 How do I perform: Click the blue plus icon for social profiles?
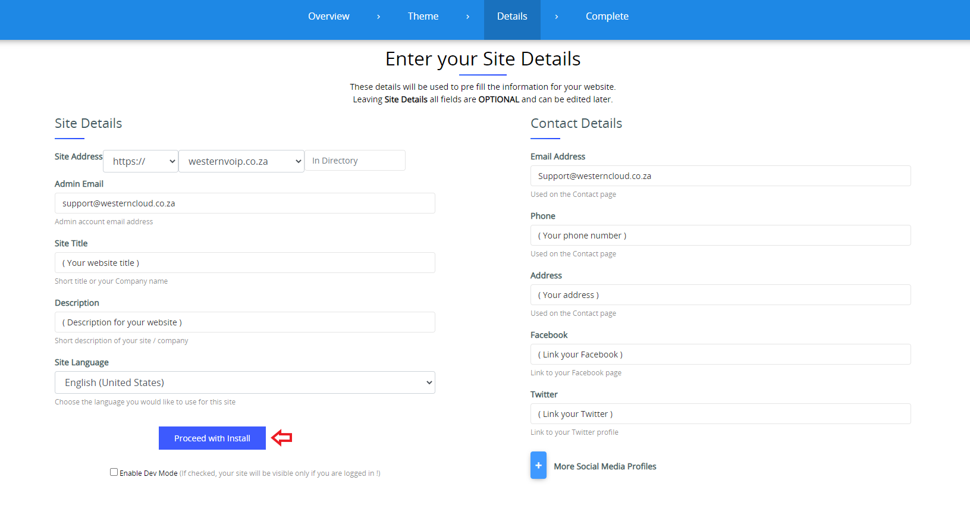coord(538,465)
